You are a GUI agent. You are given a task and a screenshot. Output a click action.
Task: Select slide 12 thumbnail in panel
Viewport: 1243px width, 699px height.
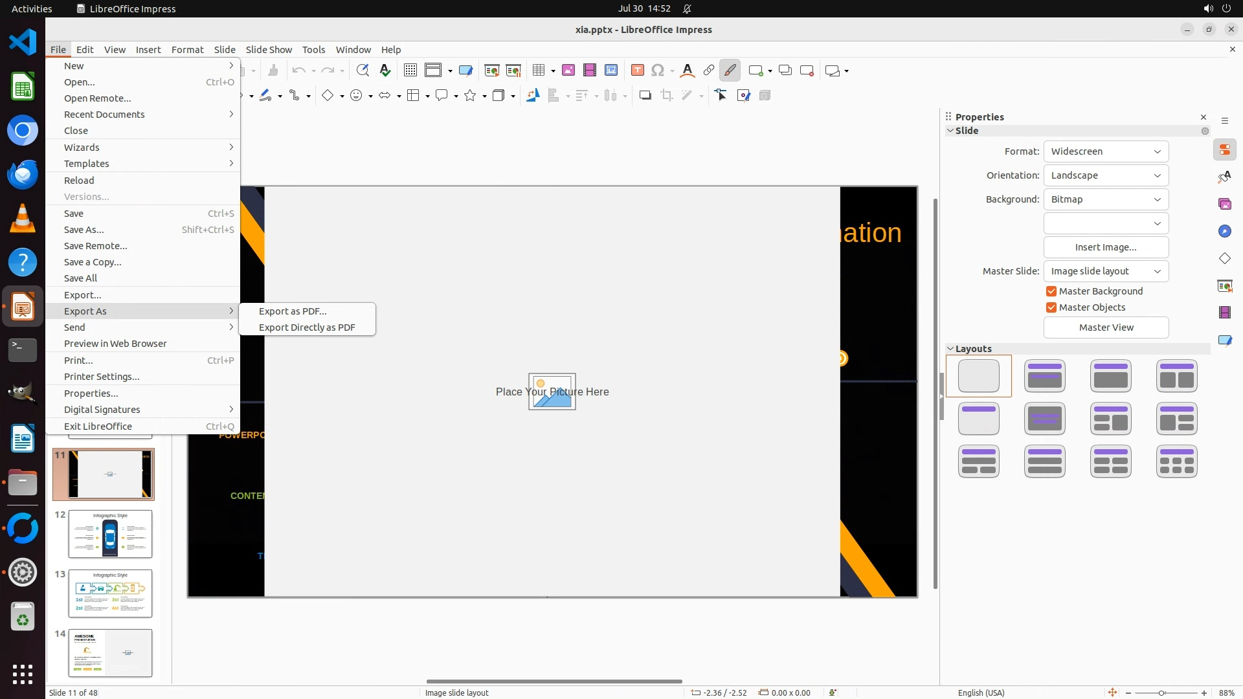110,534
